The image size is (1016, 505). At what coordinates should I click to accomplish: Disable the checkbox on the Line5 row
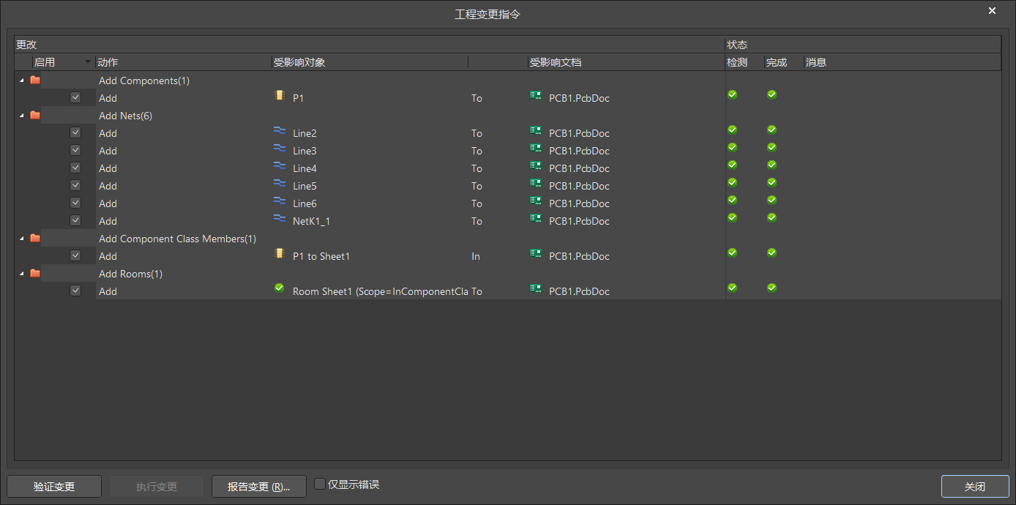tap(75, 184)
